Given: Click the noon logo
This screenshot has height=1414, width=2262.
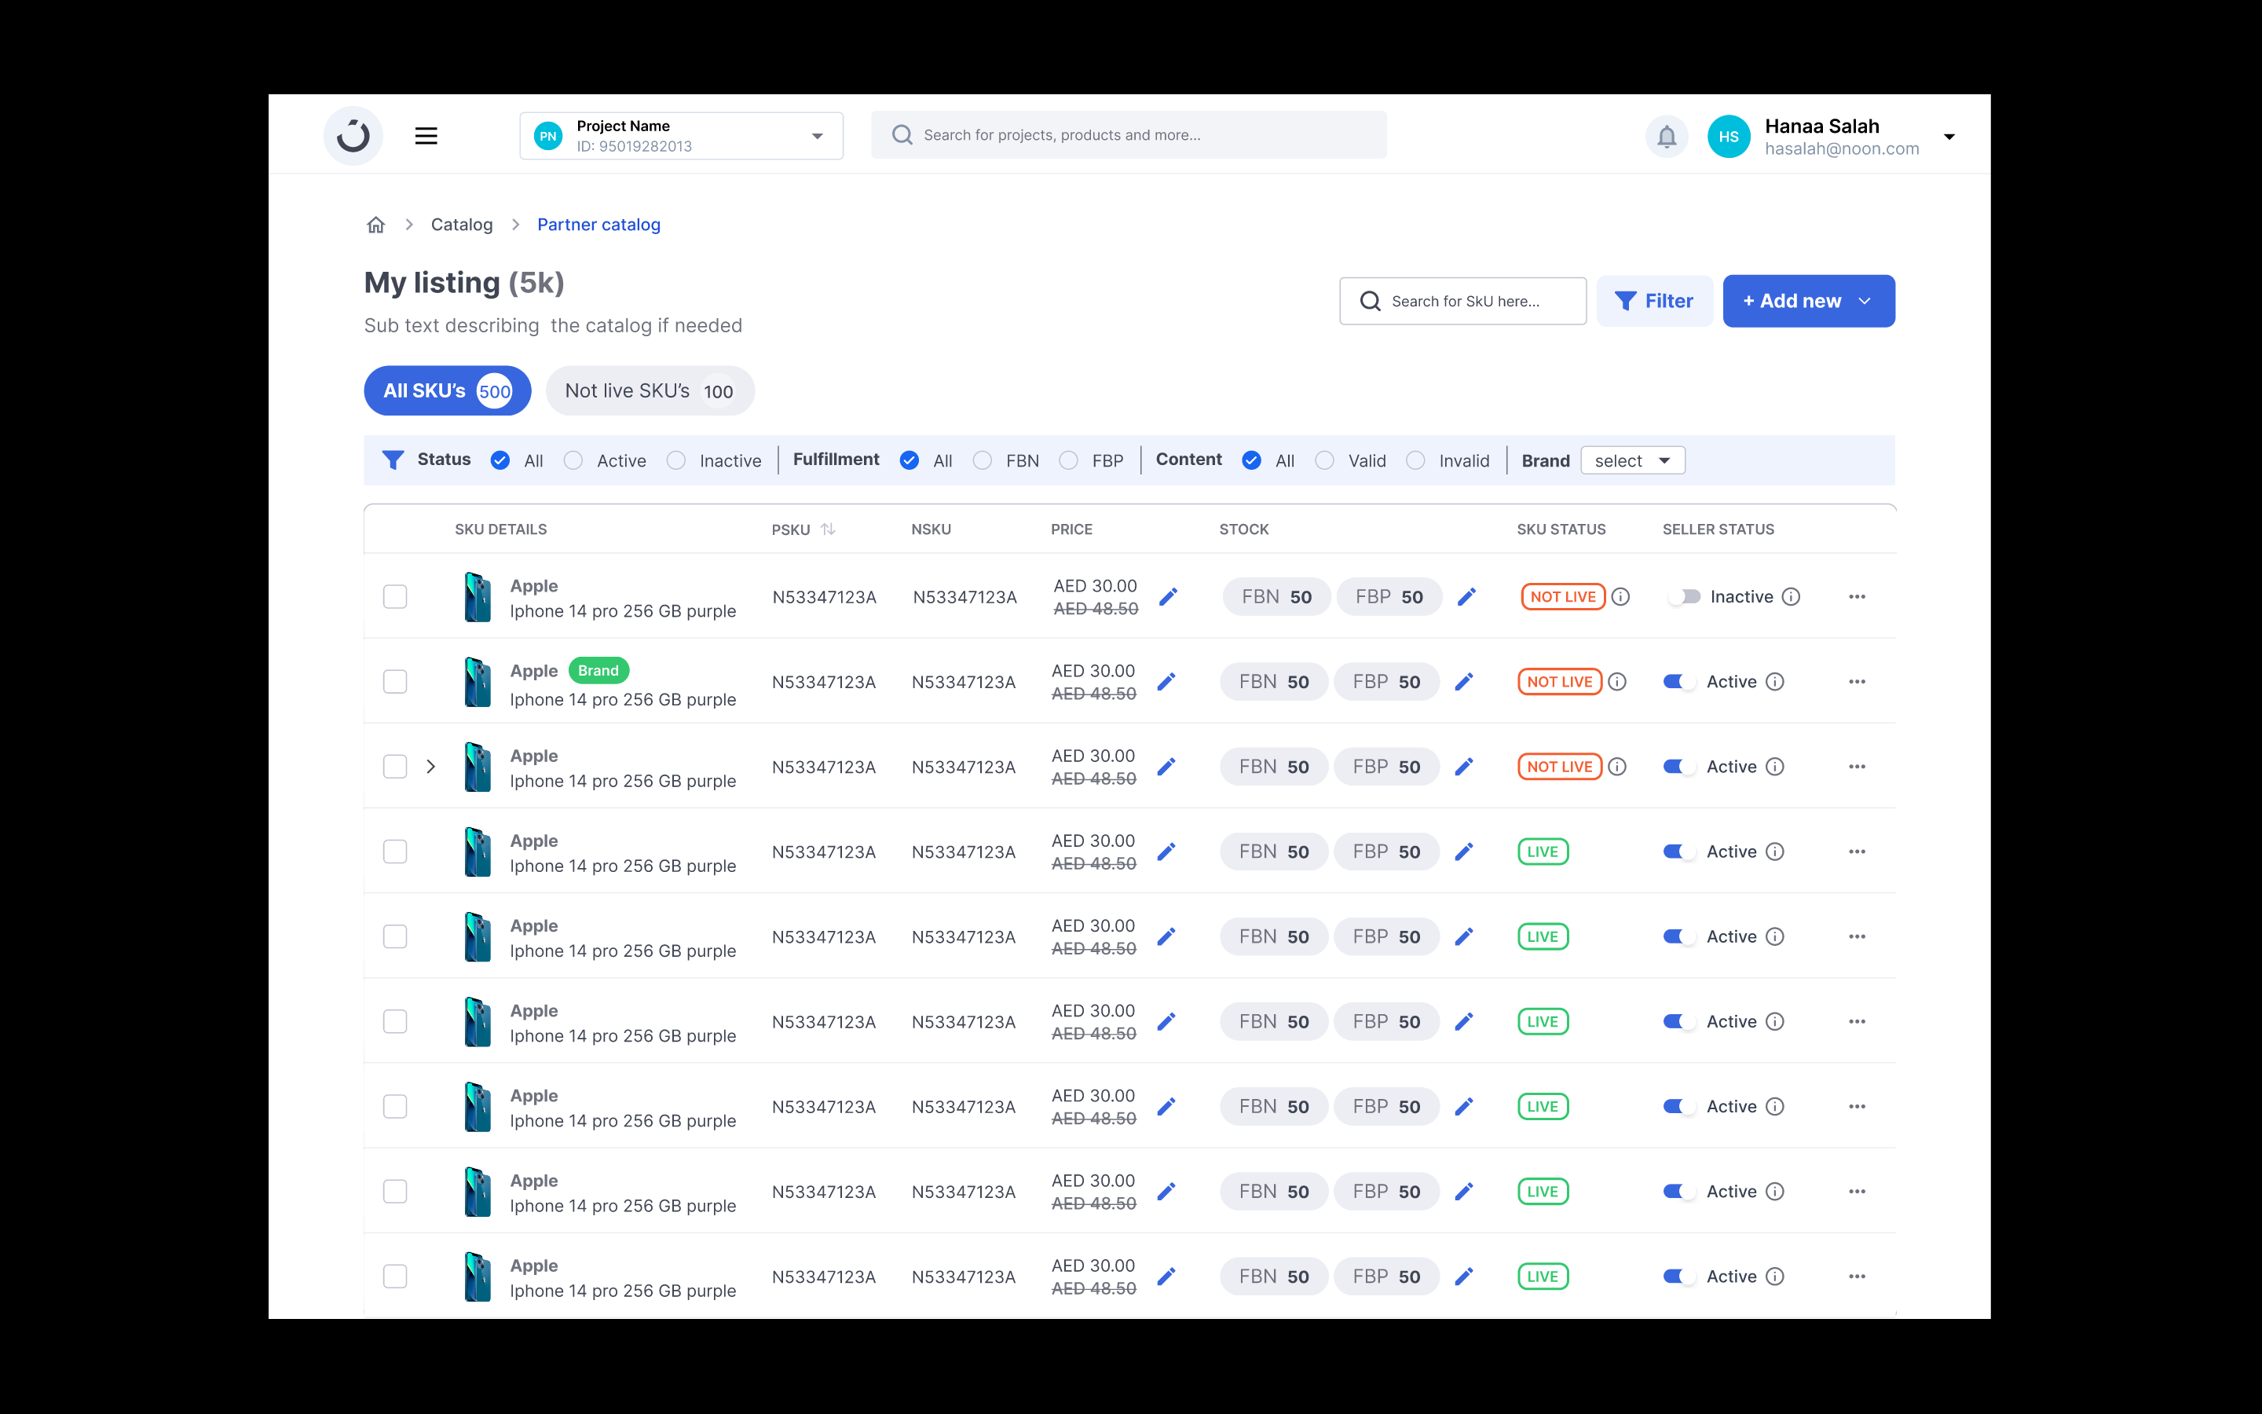Looking at the screenshot, I should tap(353, 134).
